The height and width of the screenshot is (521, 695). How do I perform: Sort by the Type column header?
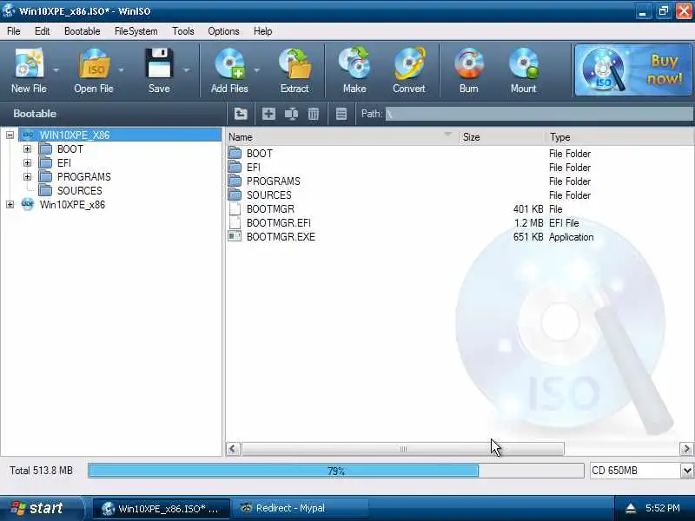[x=619, y=137]
